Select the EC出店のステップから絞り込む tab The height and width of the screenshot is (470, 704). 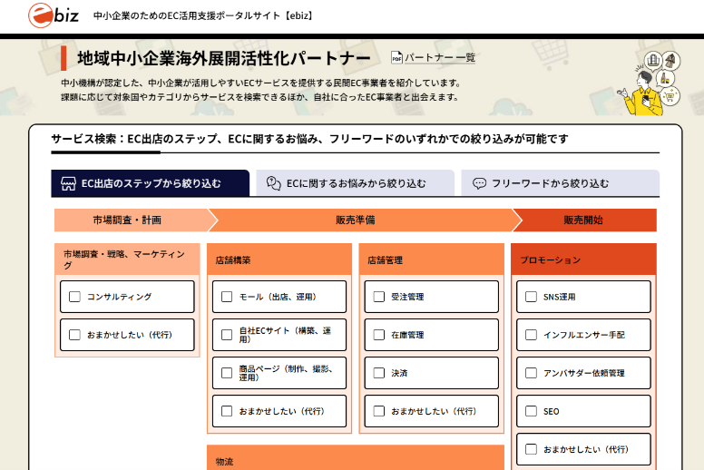[x=150, y=183]
